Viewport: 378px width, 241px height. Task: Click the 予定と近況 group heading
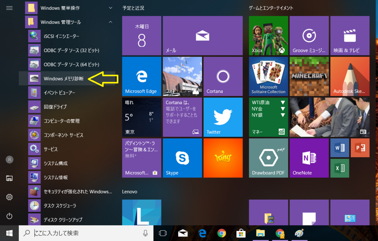(133, 8)
